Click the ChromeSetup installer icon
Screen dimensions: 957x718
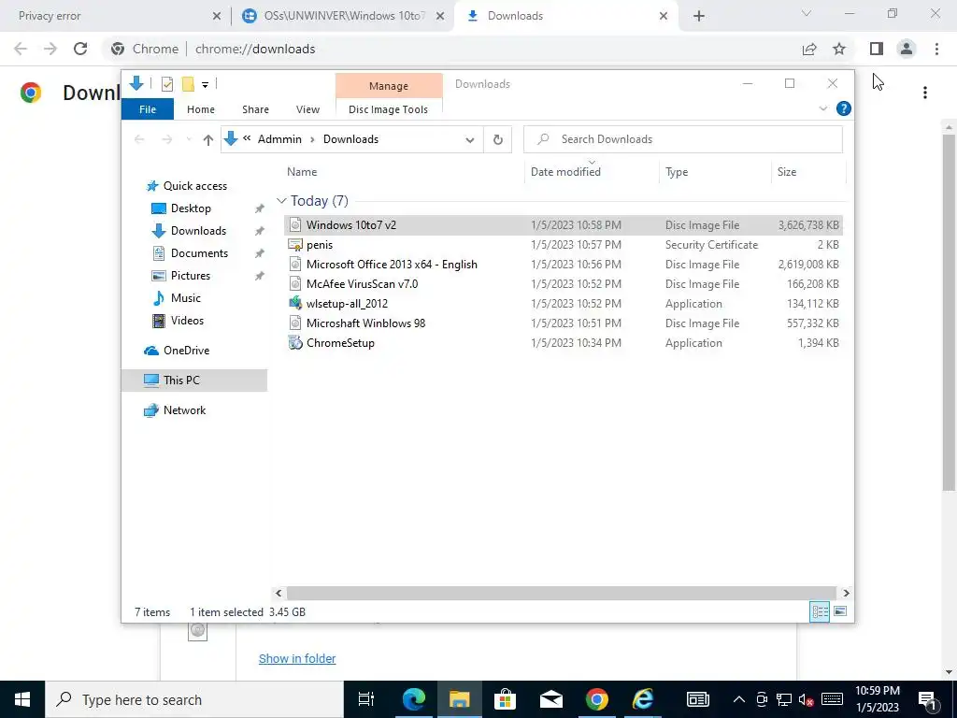pos(295,342)
